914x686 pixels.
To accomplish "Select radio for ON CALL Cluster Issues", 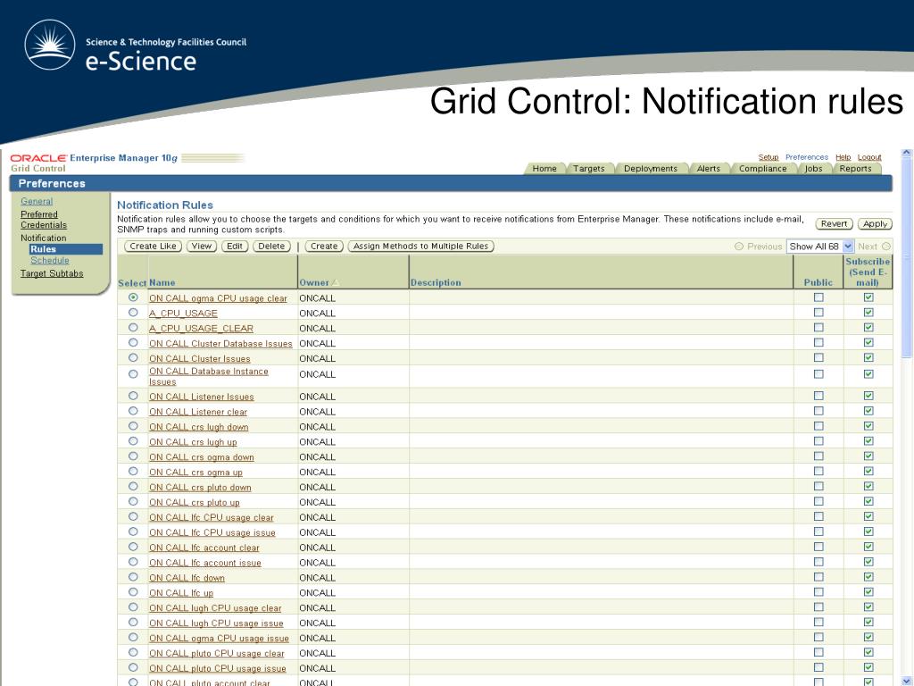I will [x=134, y=358].
